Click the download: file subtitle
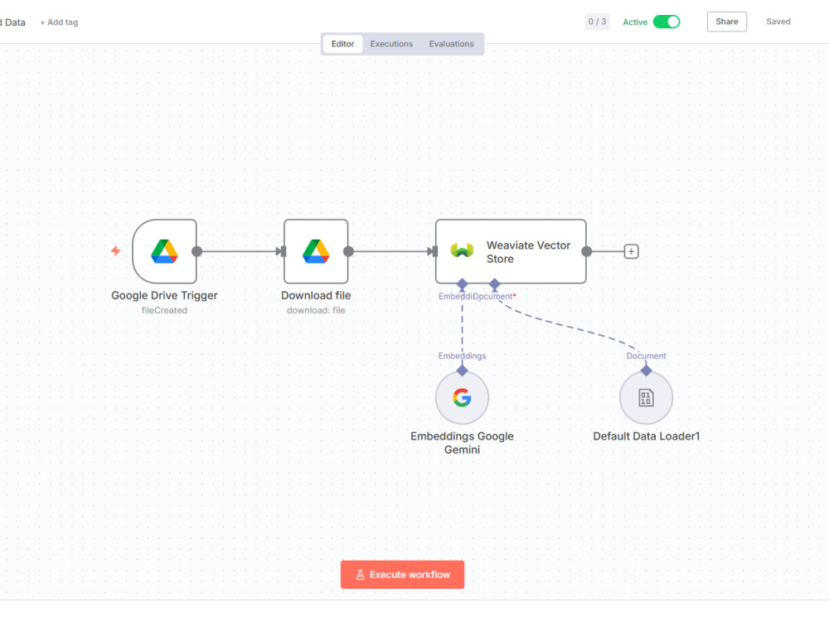The height and width of the screenshot is (622, 829). point(316,310)
